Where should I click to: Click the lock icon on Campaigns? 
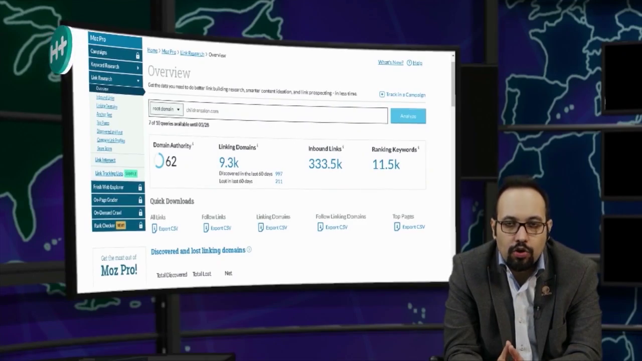(138, 55)
